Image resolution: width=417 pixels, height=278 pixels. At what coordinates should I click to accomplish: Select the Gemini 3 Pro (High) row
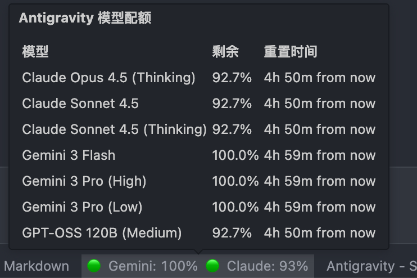tap(198, 181)
